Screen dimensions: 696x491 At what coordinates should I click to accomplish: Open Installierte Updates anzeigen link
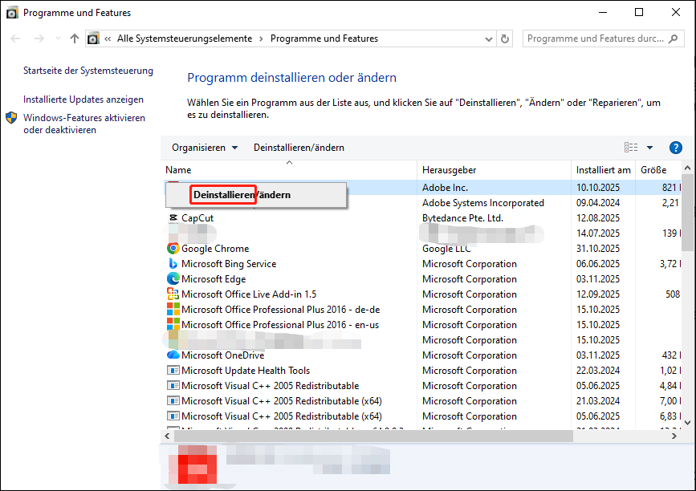tap(83, 99)
